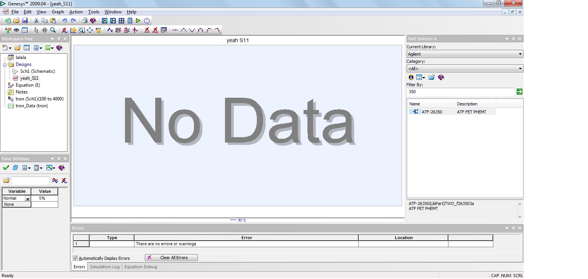Image resolution: width=588 pixels, height=279 pixels.
Task: Click the Filter By text field
Action: click(x=461, y=92)
